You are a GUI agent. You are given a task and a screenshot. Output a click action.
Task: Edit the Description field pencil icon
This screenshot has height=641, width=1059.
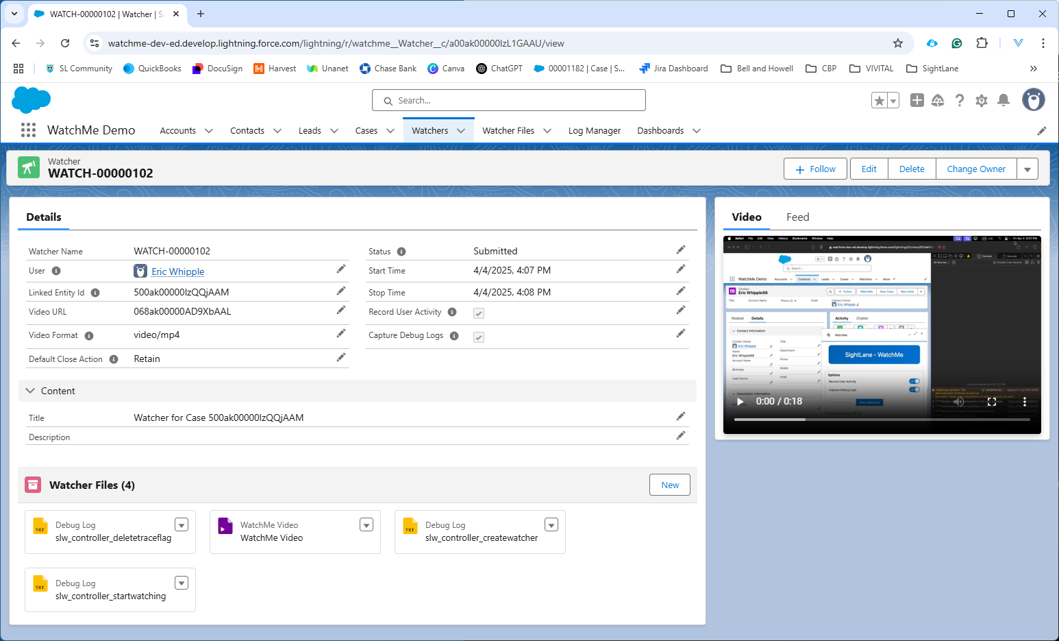681,436
